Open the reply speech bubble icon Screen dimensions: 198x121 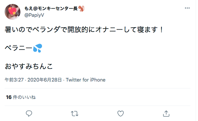29,113
